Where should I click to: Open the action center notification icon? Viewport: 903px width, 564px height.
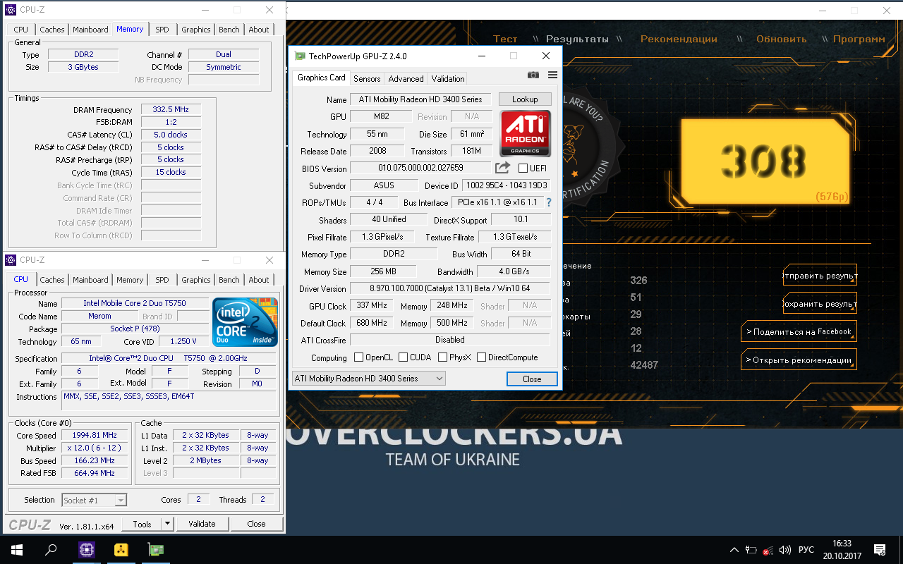(880, 550)
